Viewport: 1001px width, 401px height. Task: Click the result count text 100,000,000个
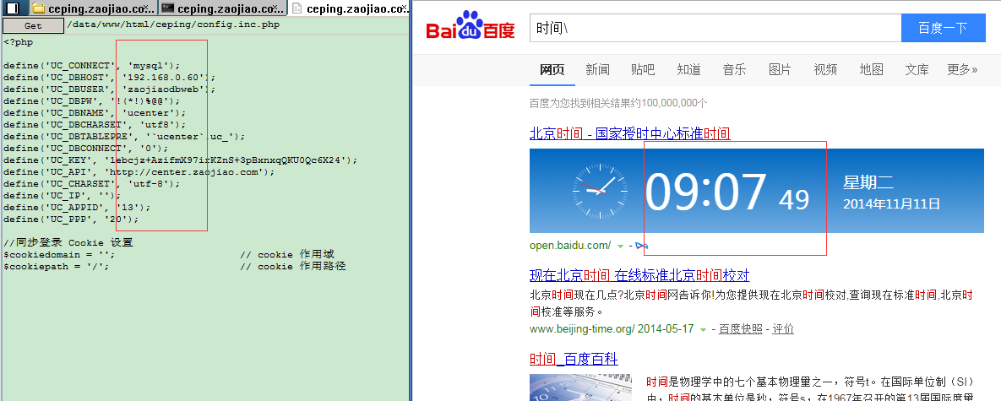(x=618, y=103)
